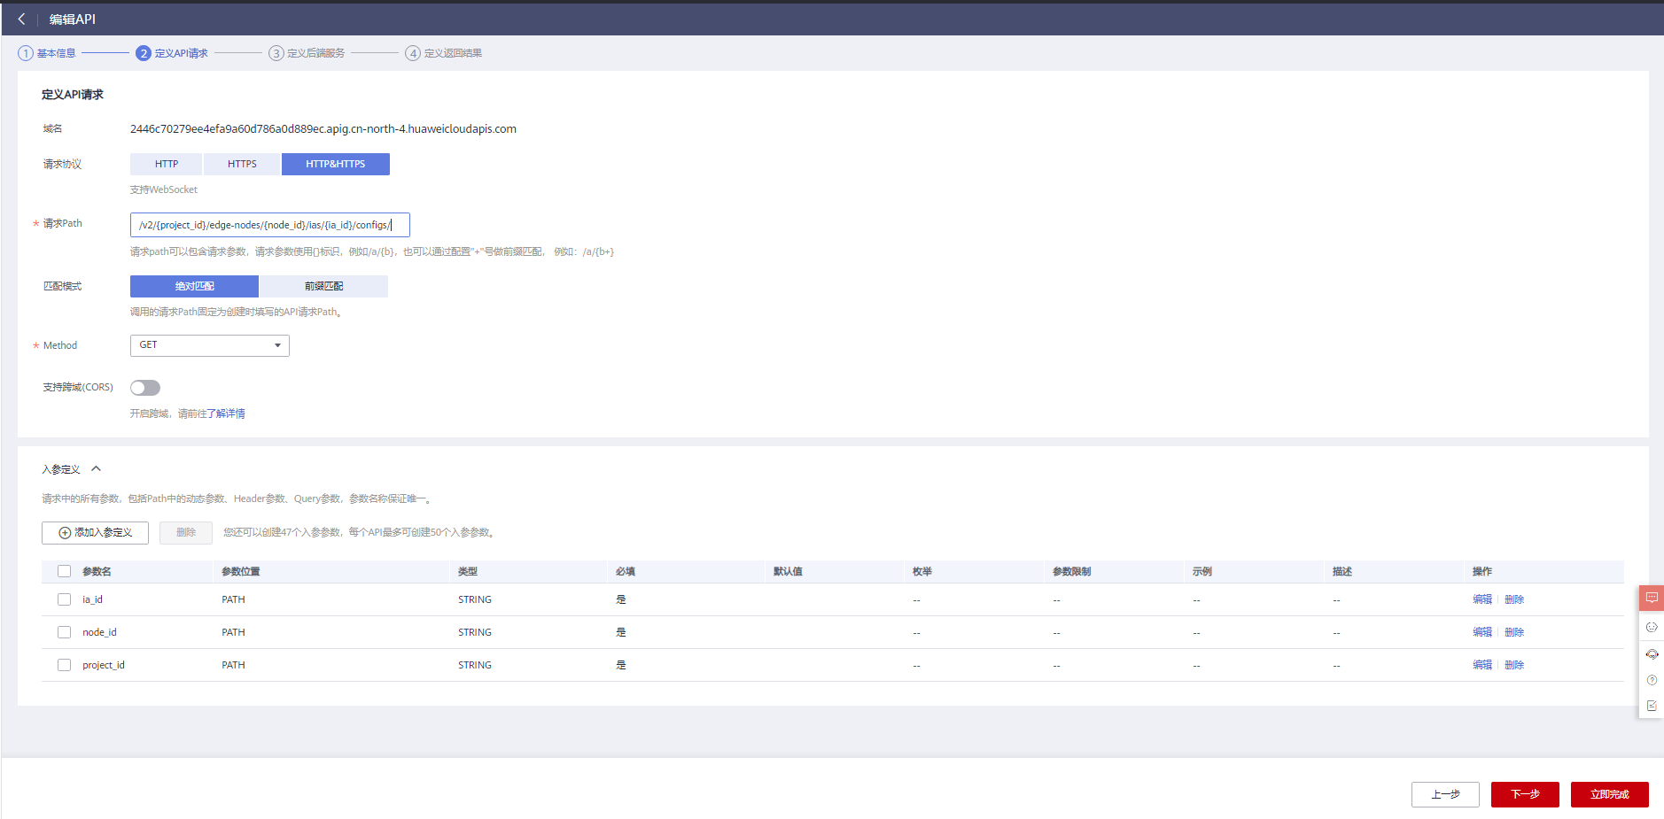Click the domain name text value
Image resolution: width=1664 pixels, height=819 pixels.
[x=323, y=129]
